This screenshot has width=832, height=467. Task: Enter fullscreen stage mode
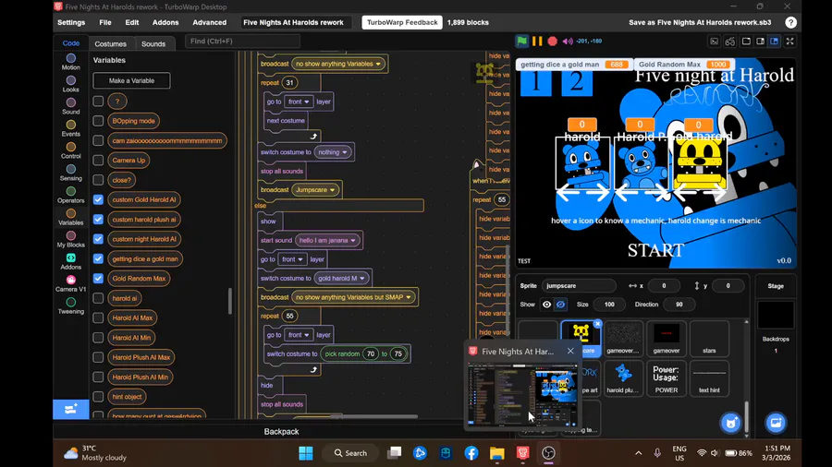point(790,41)
